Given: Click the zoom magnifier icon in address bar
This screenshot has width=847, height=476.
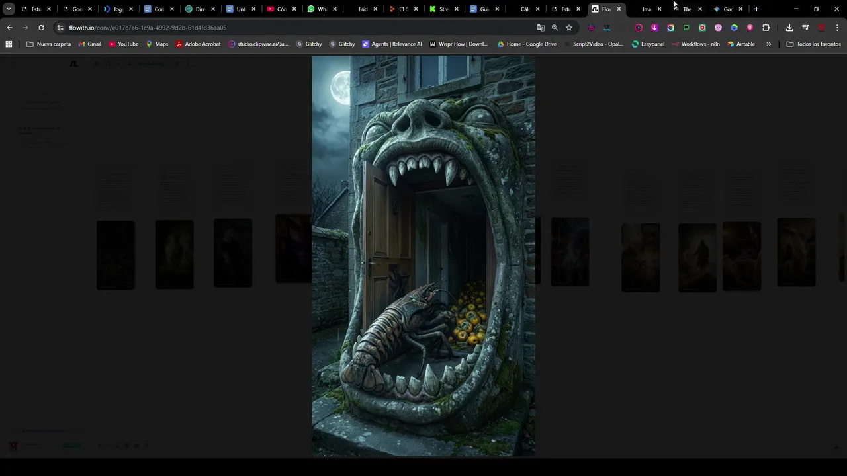Looking at the screenshot, I should click(x=555, y=28).
